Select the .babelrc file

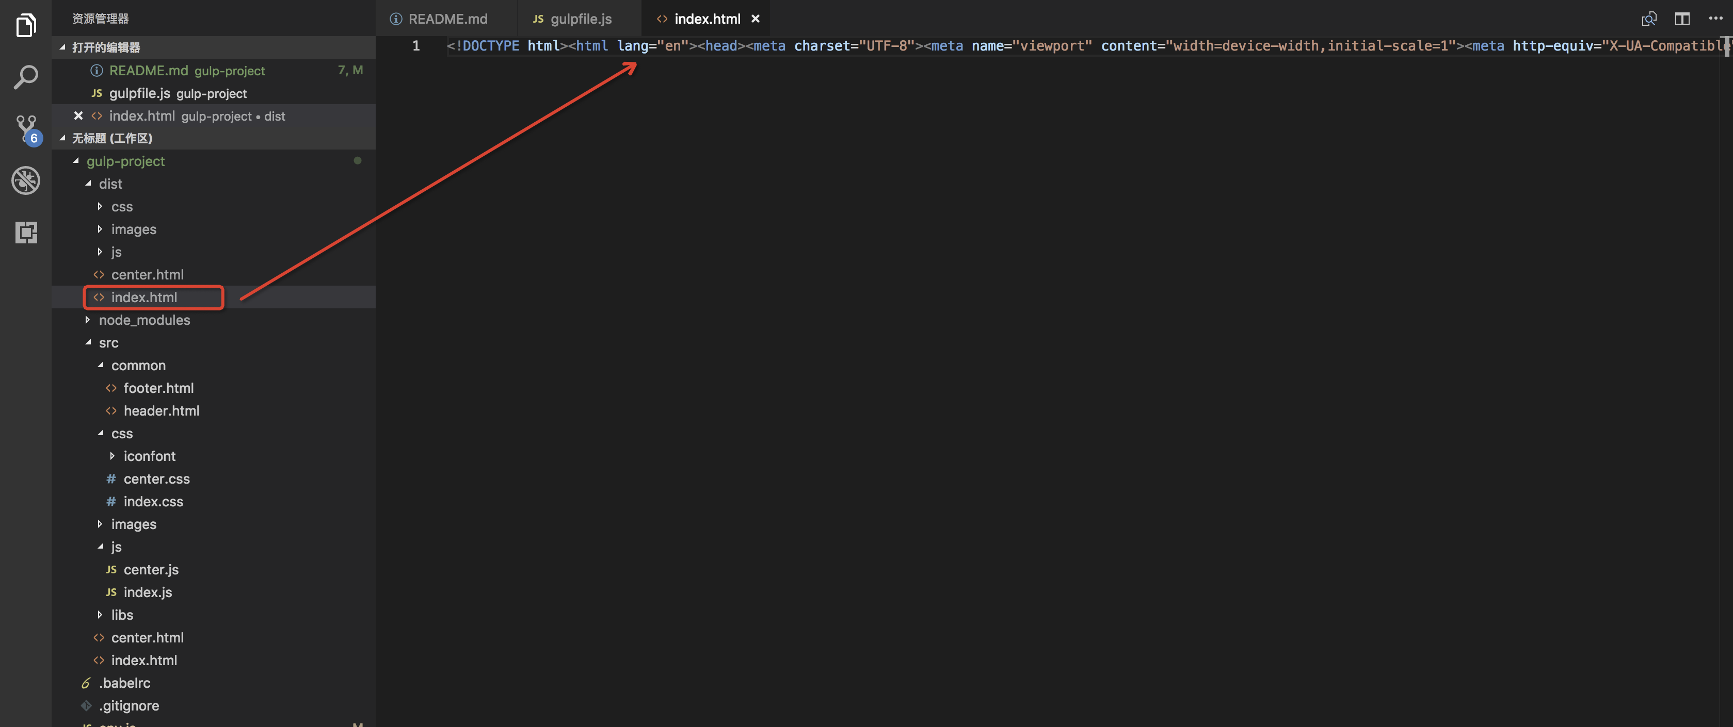124,683
